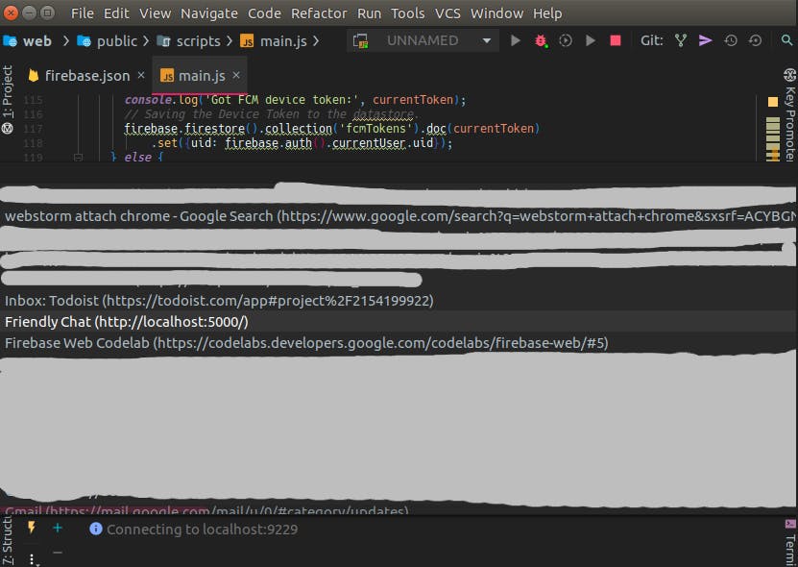
Task: Collapse the else block fold marker
Action: pyautogui.click(x=78, y=158)
